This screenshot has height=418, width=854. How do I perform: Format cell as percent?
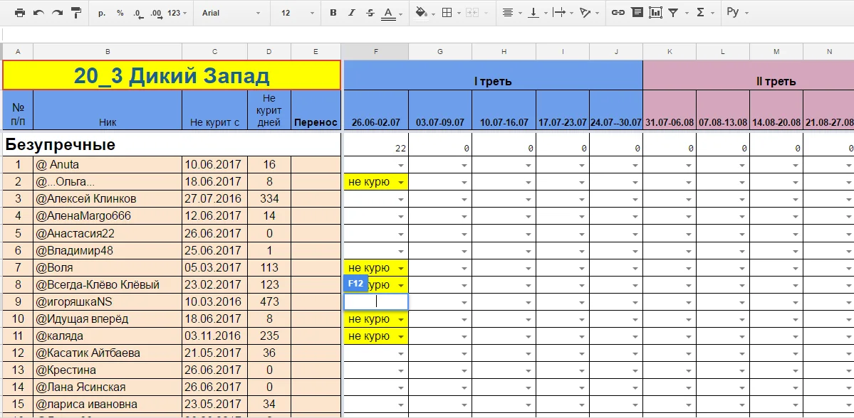click(120, 13)
